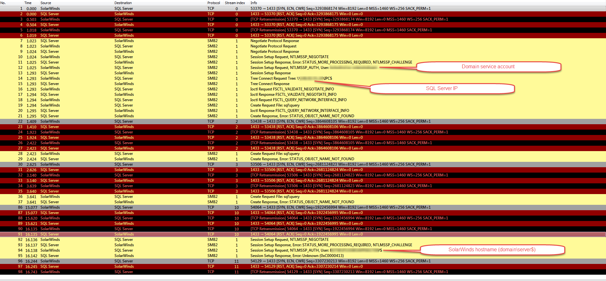Sort packets by the Time column header

(28, 3)
